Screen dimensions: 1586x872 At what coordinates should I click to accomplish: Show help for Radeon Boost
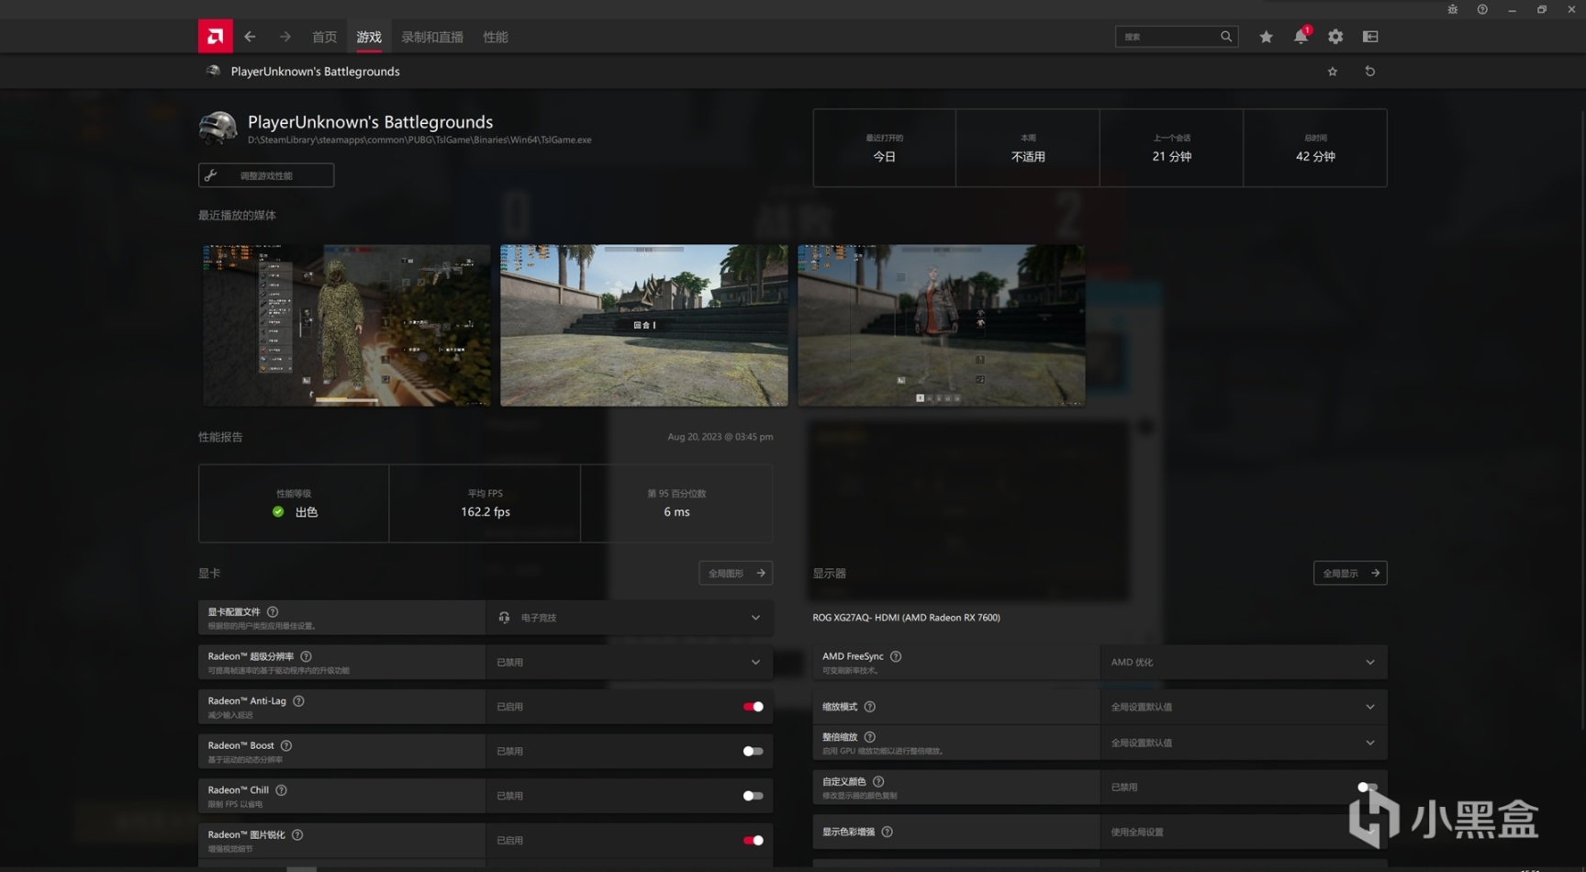286,745
